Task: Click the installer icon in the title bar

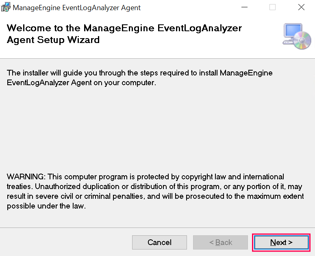Action: [x=6, y=7]
